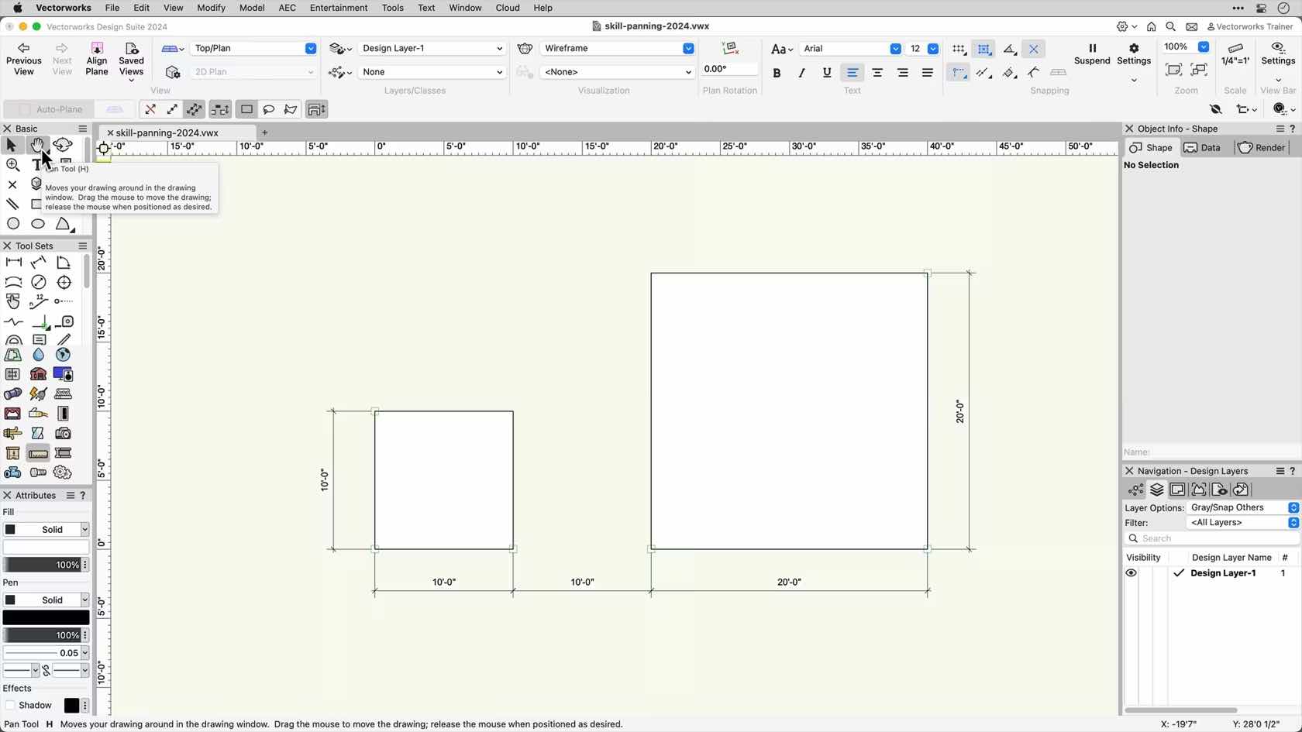The width and height of the screenshot is (1302, 732).
Task: Open the Classes tab icon in Navigation
Action: pos(1135,490)
